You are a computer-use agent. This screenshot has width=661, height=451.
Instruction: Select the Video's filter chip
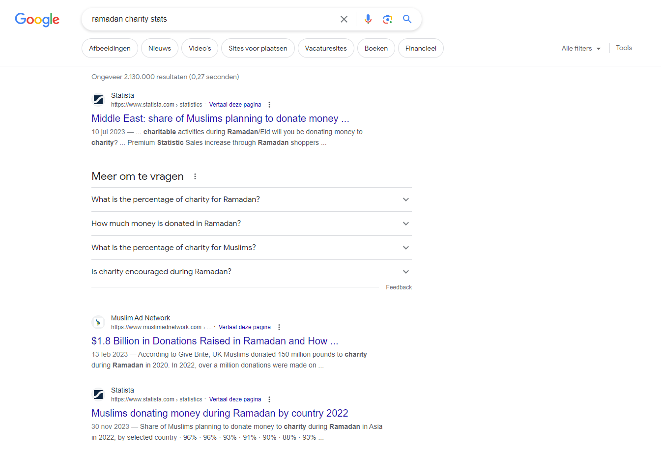point(200,48)
